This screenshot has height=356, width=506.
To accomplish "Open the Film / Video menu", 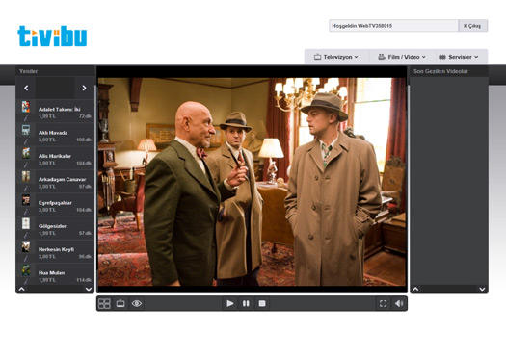I will click(402, 57).
